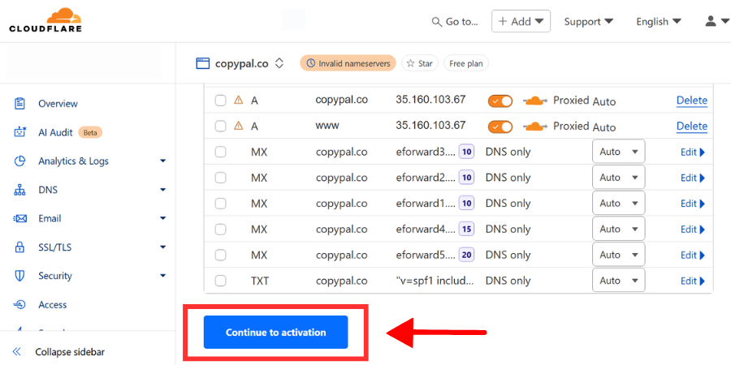
Task: Toggle proxy switch for www A record
Action: 500,127
